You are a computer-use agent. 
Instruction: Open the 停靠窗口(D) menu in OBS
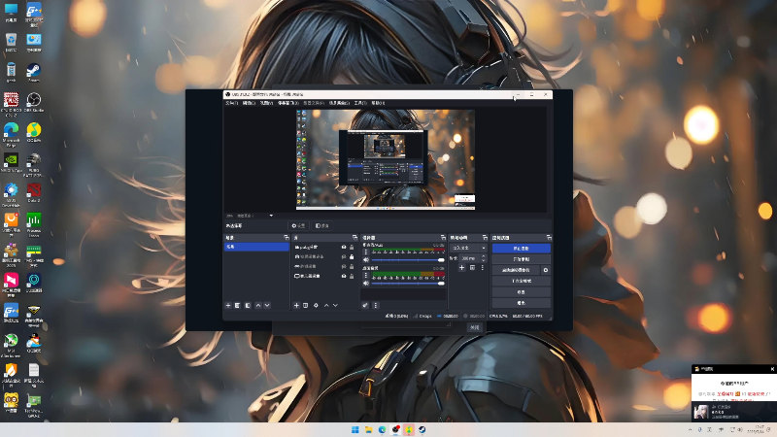click(287, 103)
